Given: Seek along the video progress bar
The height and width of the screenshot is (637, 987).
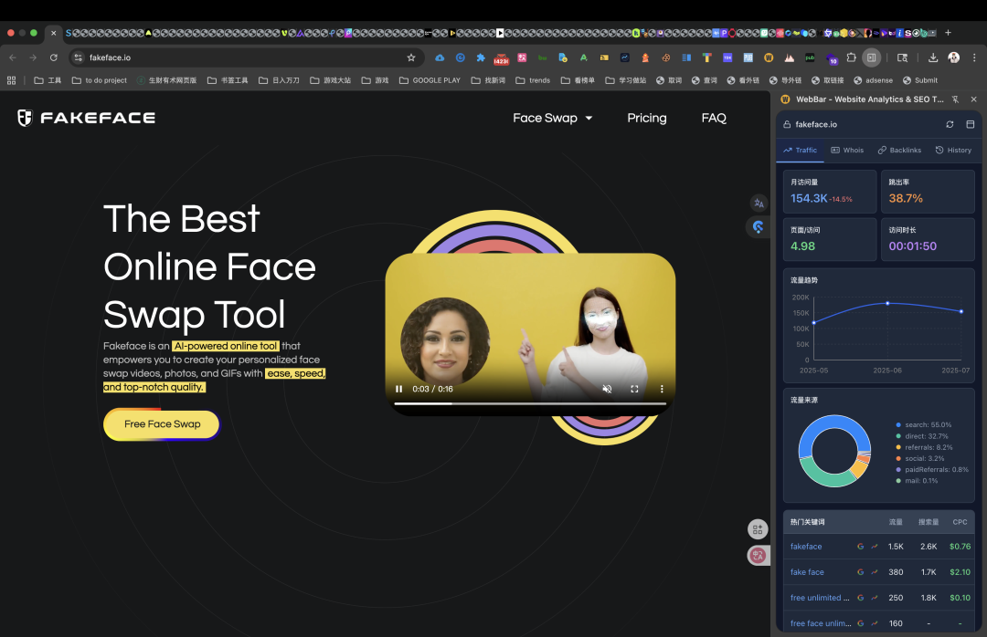Looking at the screenshot, I should [x=530, y=403].
